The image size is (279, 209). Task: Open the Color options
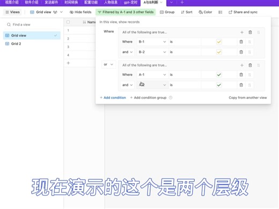coord(205,12)
